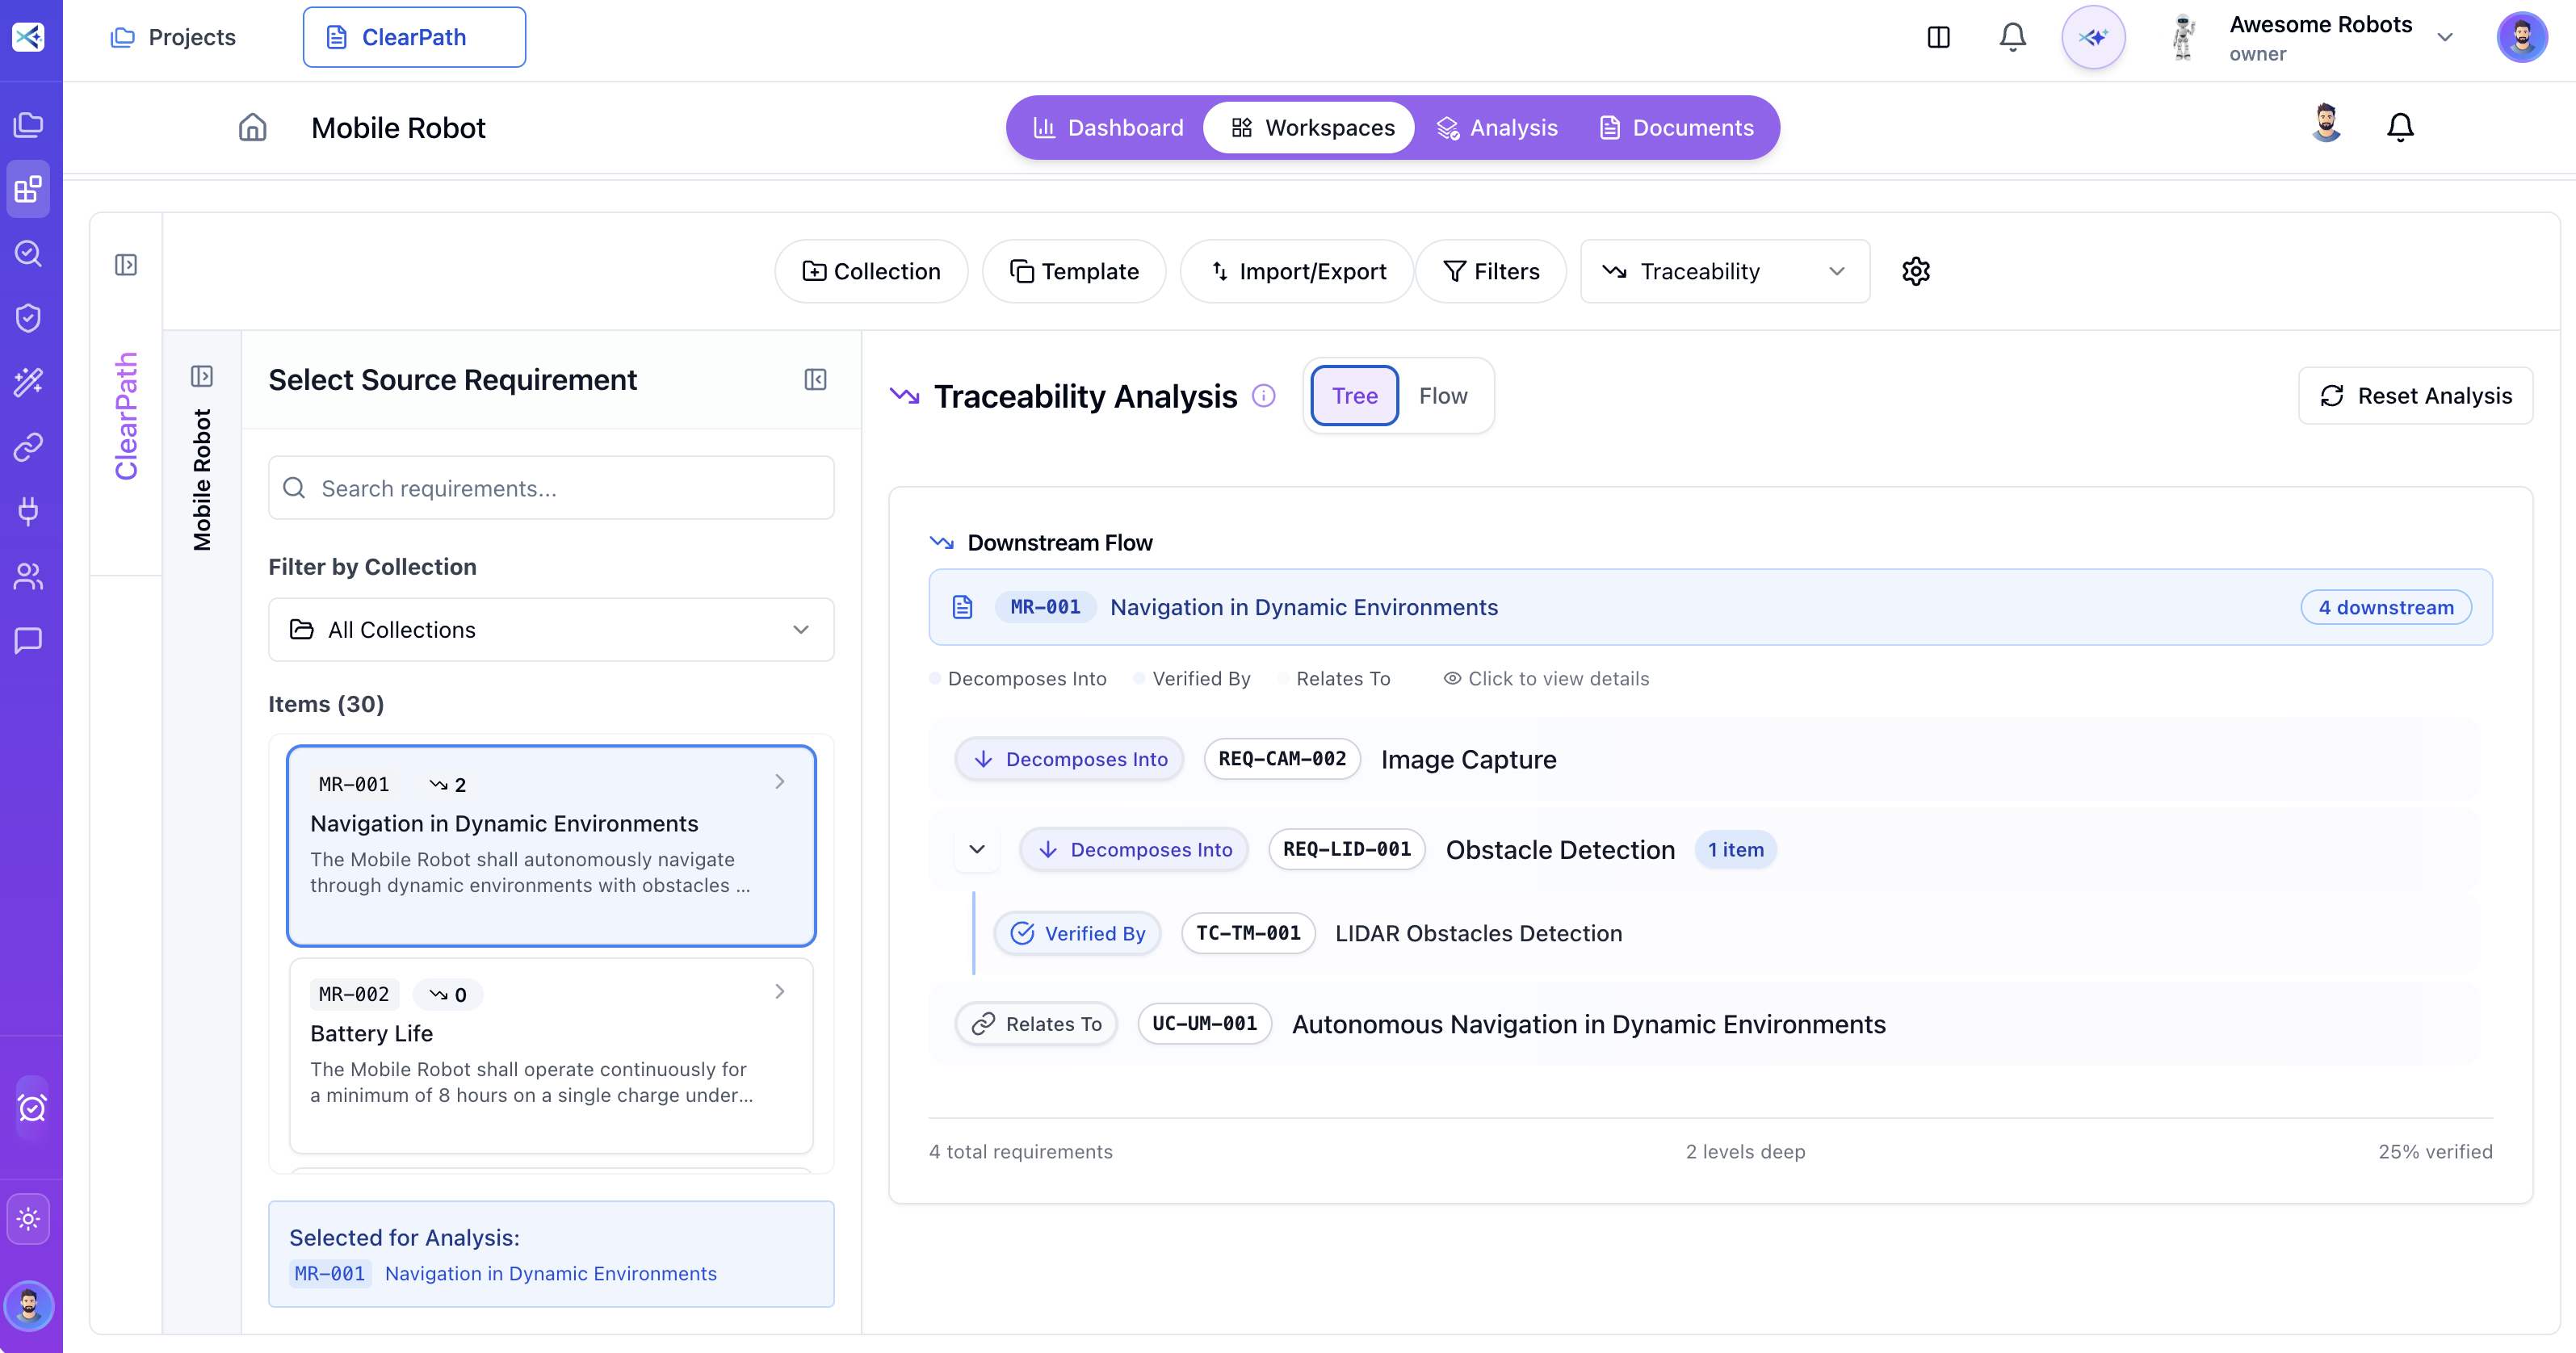Open the Awesome Robots account dropdown
Viewport: 2576px width, 1353px height.
[2446, 37]
